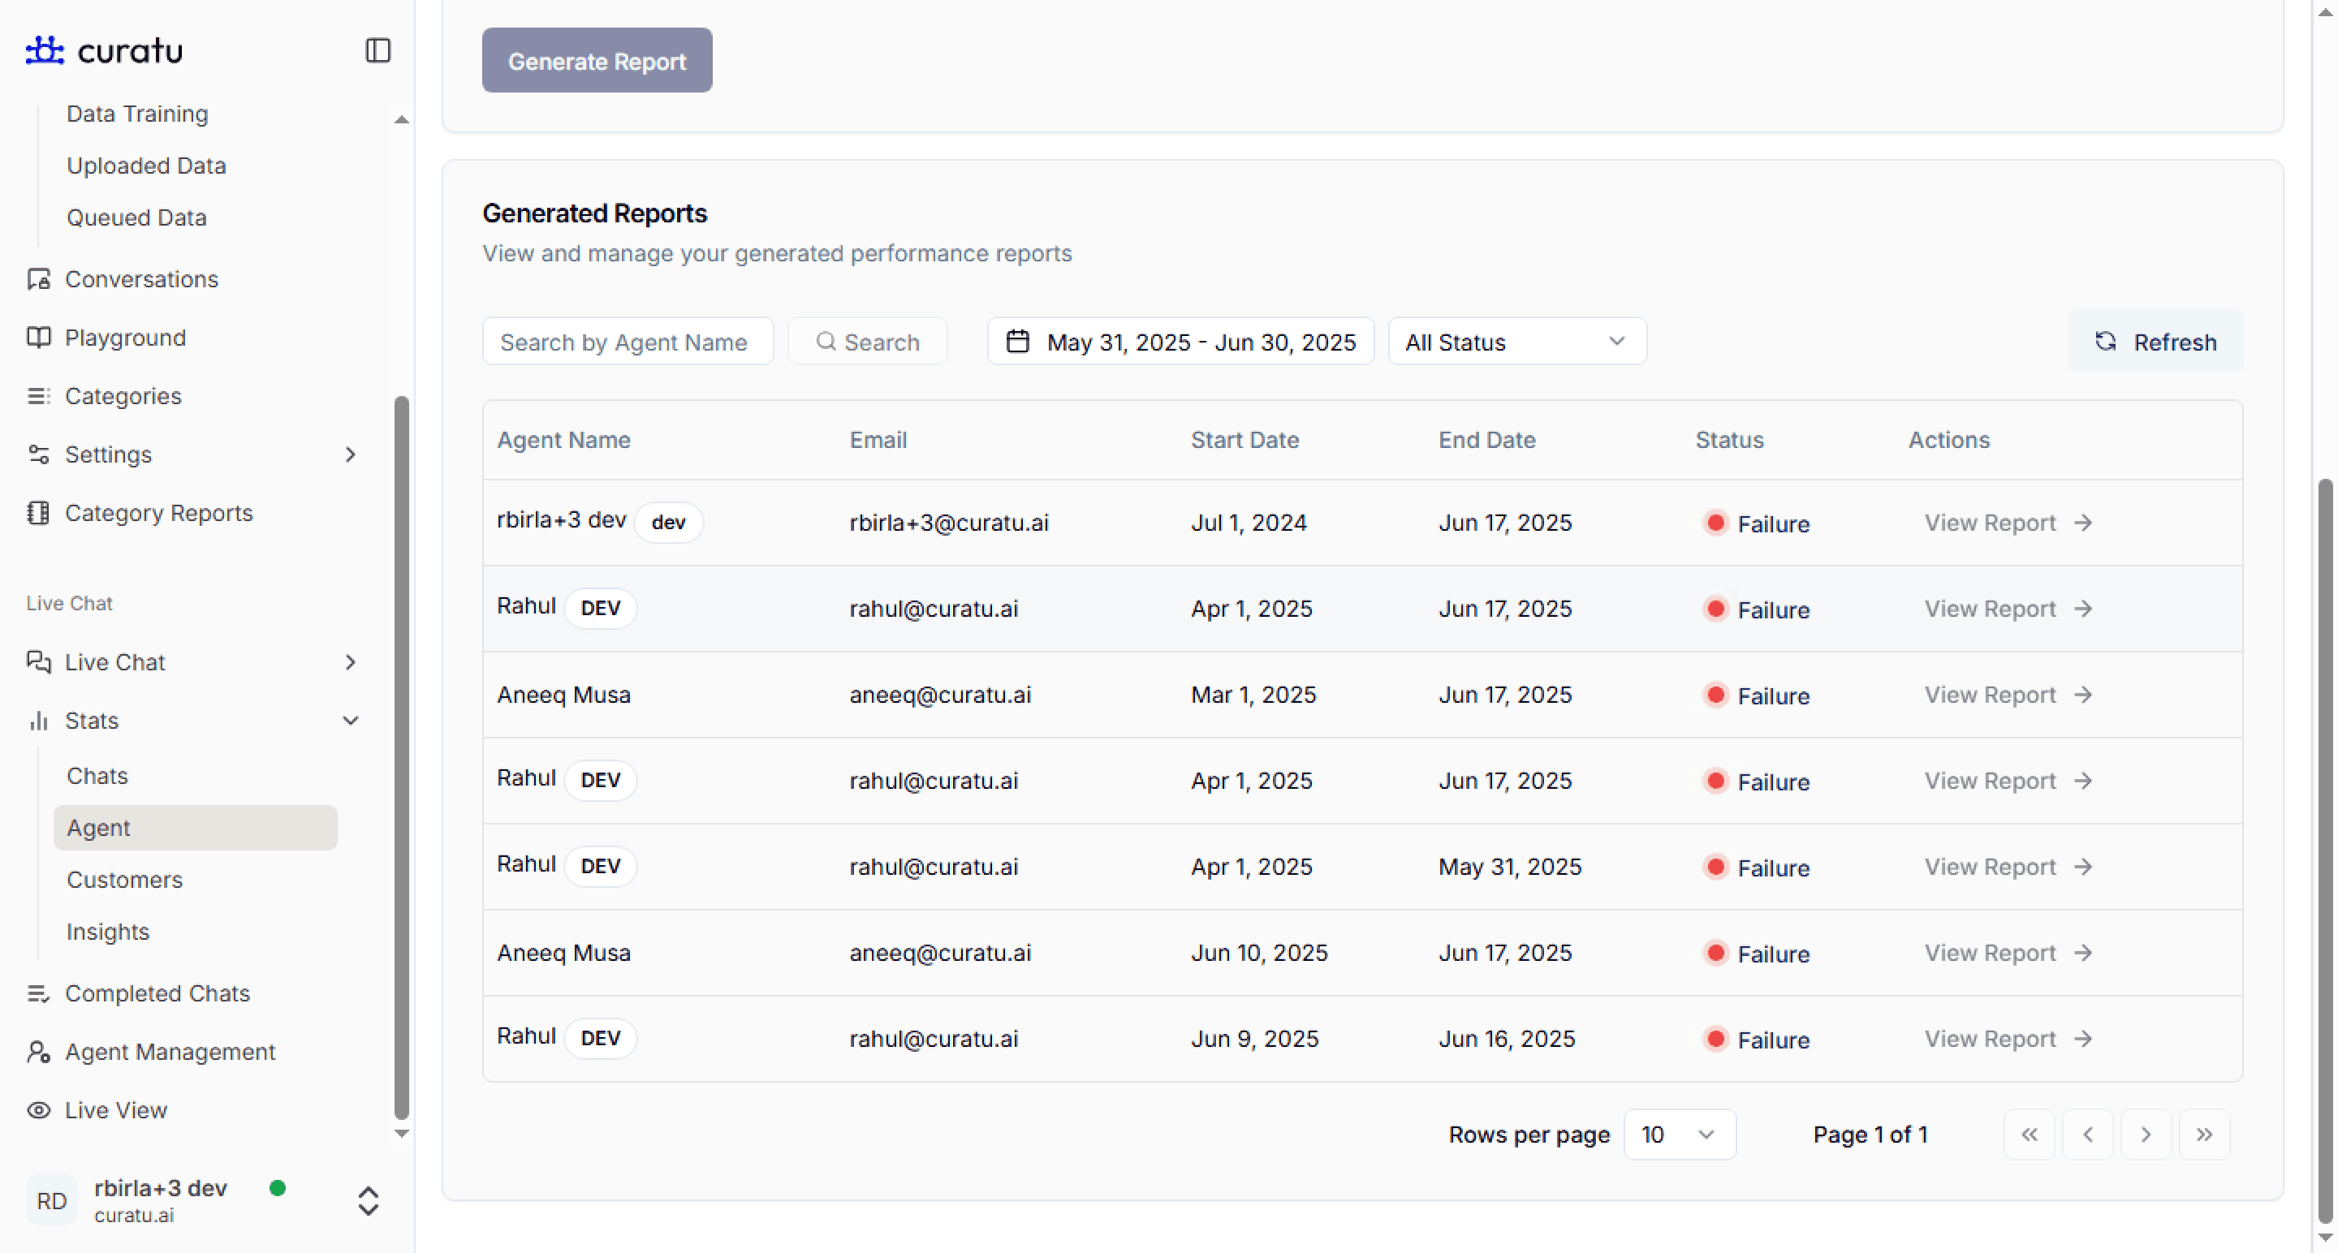Click the Settings sliders icon
Viewport: 2338px width, 1253px height.
38,454
